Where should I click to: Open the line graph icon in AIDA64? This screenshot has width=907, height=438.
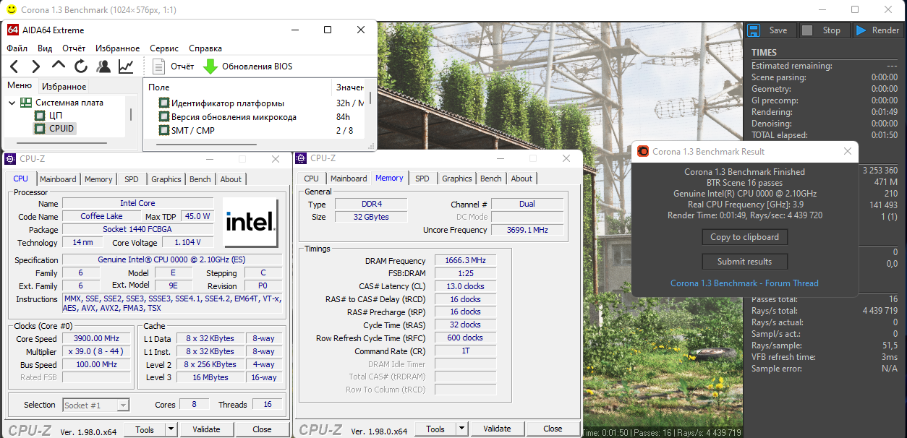[126, 66]
